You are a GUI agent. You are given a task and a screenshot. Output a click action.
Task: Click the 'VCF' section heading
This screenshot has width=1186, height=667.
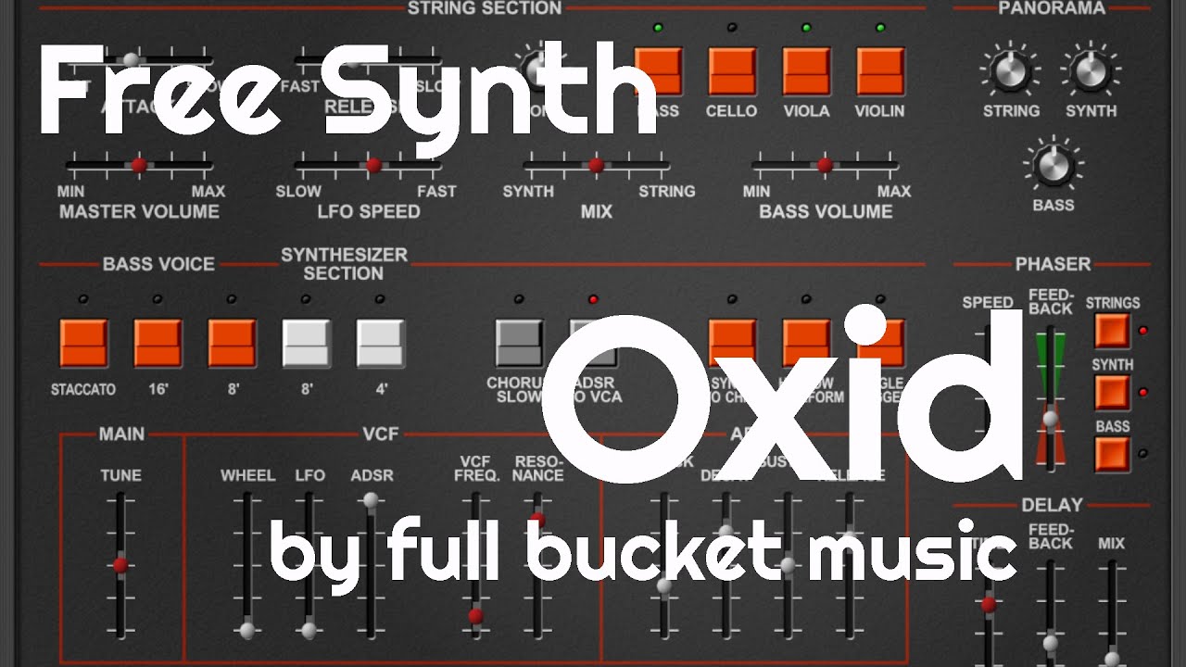tap(380, 434)
